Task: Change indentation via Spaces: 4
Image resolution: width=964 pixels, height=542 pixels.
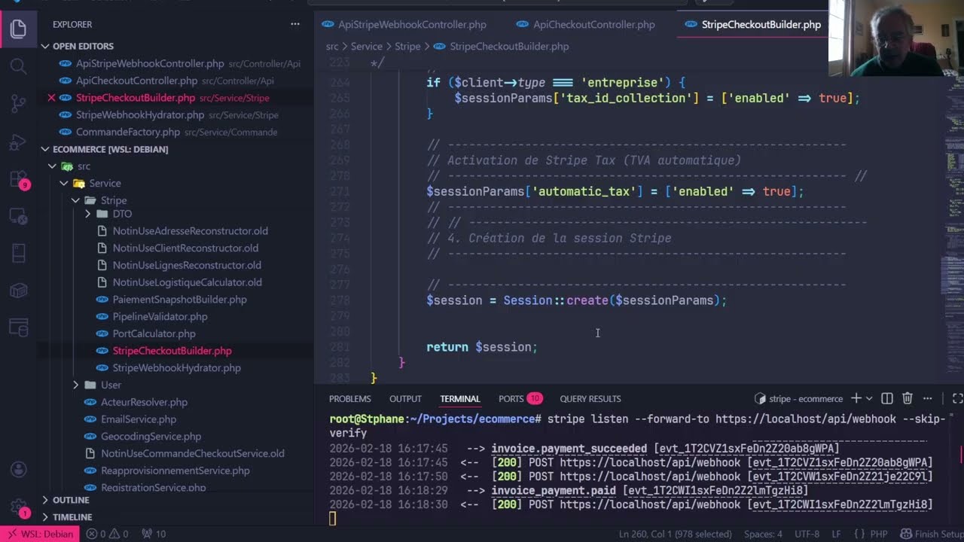Action: [x=763, y=534]
